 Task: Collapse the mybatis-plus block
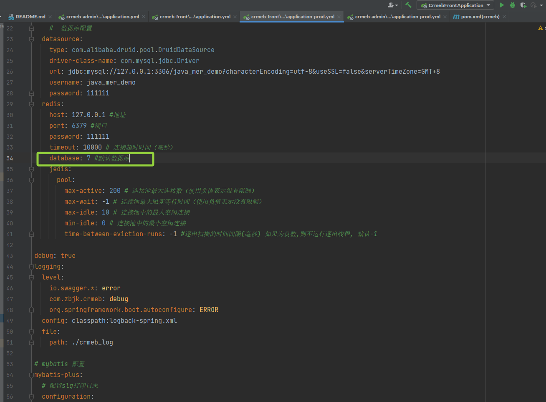[31, 375]
